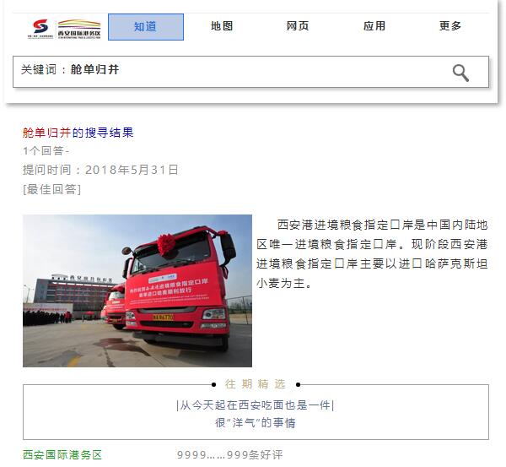Image resolution: width=506 pixels, height=467 pixels.
Task: Go to the 应用 tab
Action: click(374, 26)
